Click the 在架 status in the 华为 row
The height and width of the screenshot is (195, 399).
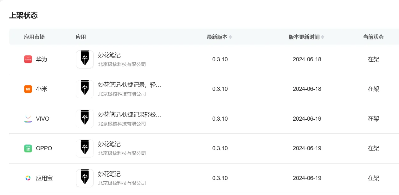[373, 59]
